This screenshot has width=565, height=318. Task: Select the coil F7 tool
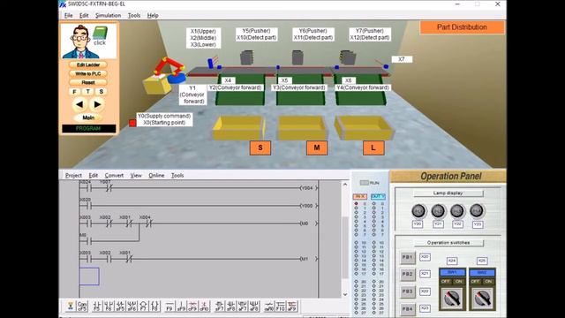[143, 307]
